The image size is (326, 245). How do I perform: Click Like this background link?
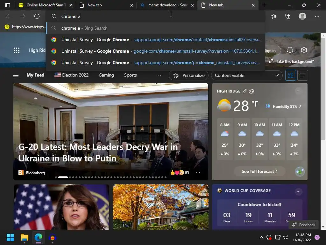pos(295,62)
